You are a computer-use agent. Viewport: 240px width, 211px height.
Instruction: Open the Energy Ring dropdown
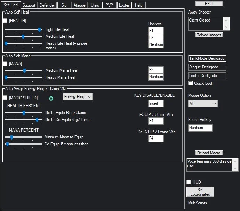click(x=78, y=97)
